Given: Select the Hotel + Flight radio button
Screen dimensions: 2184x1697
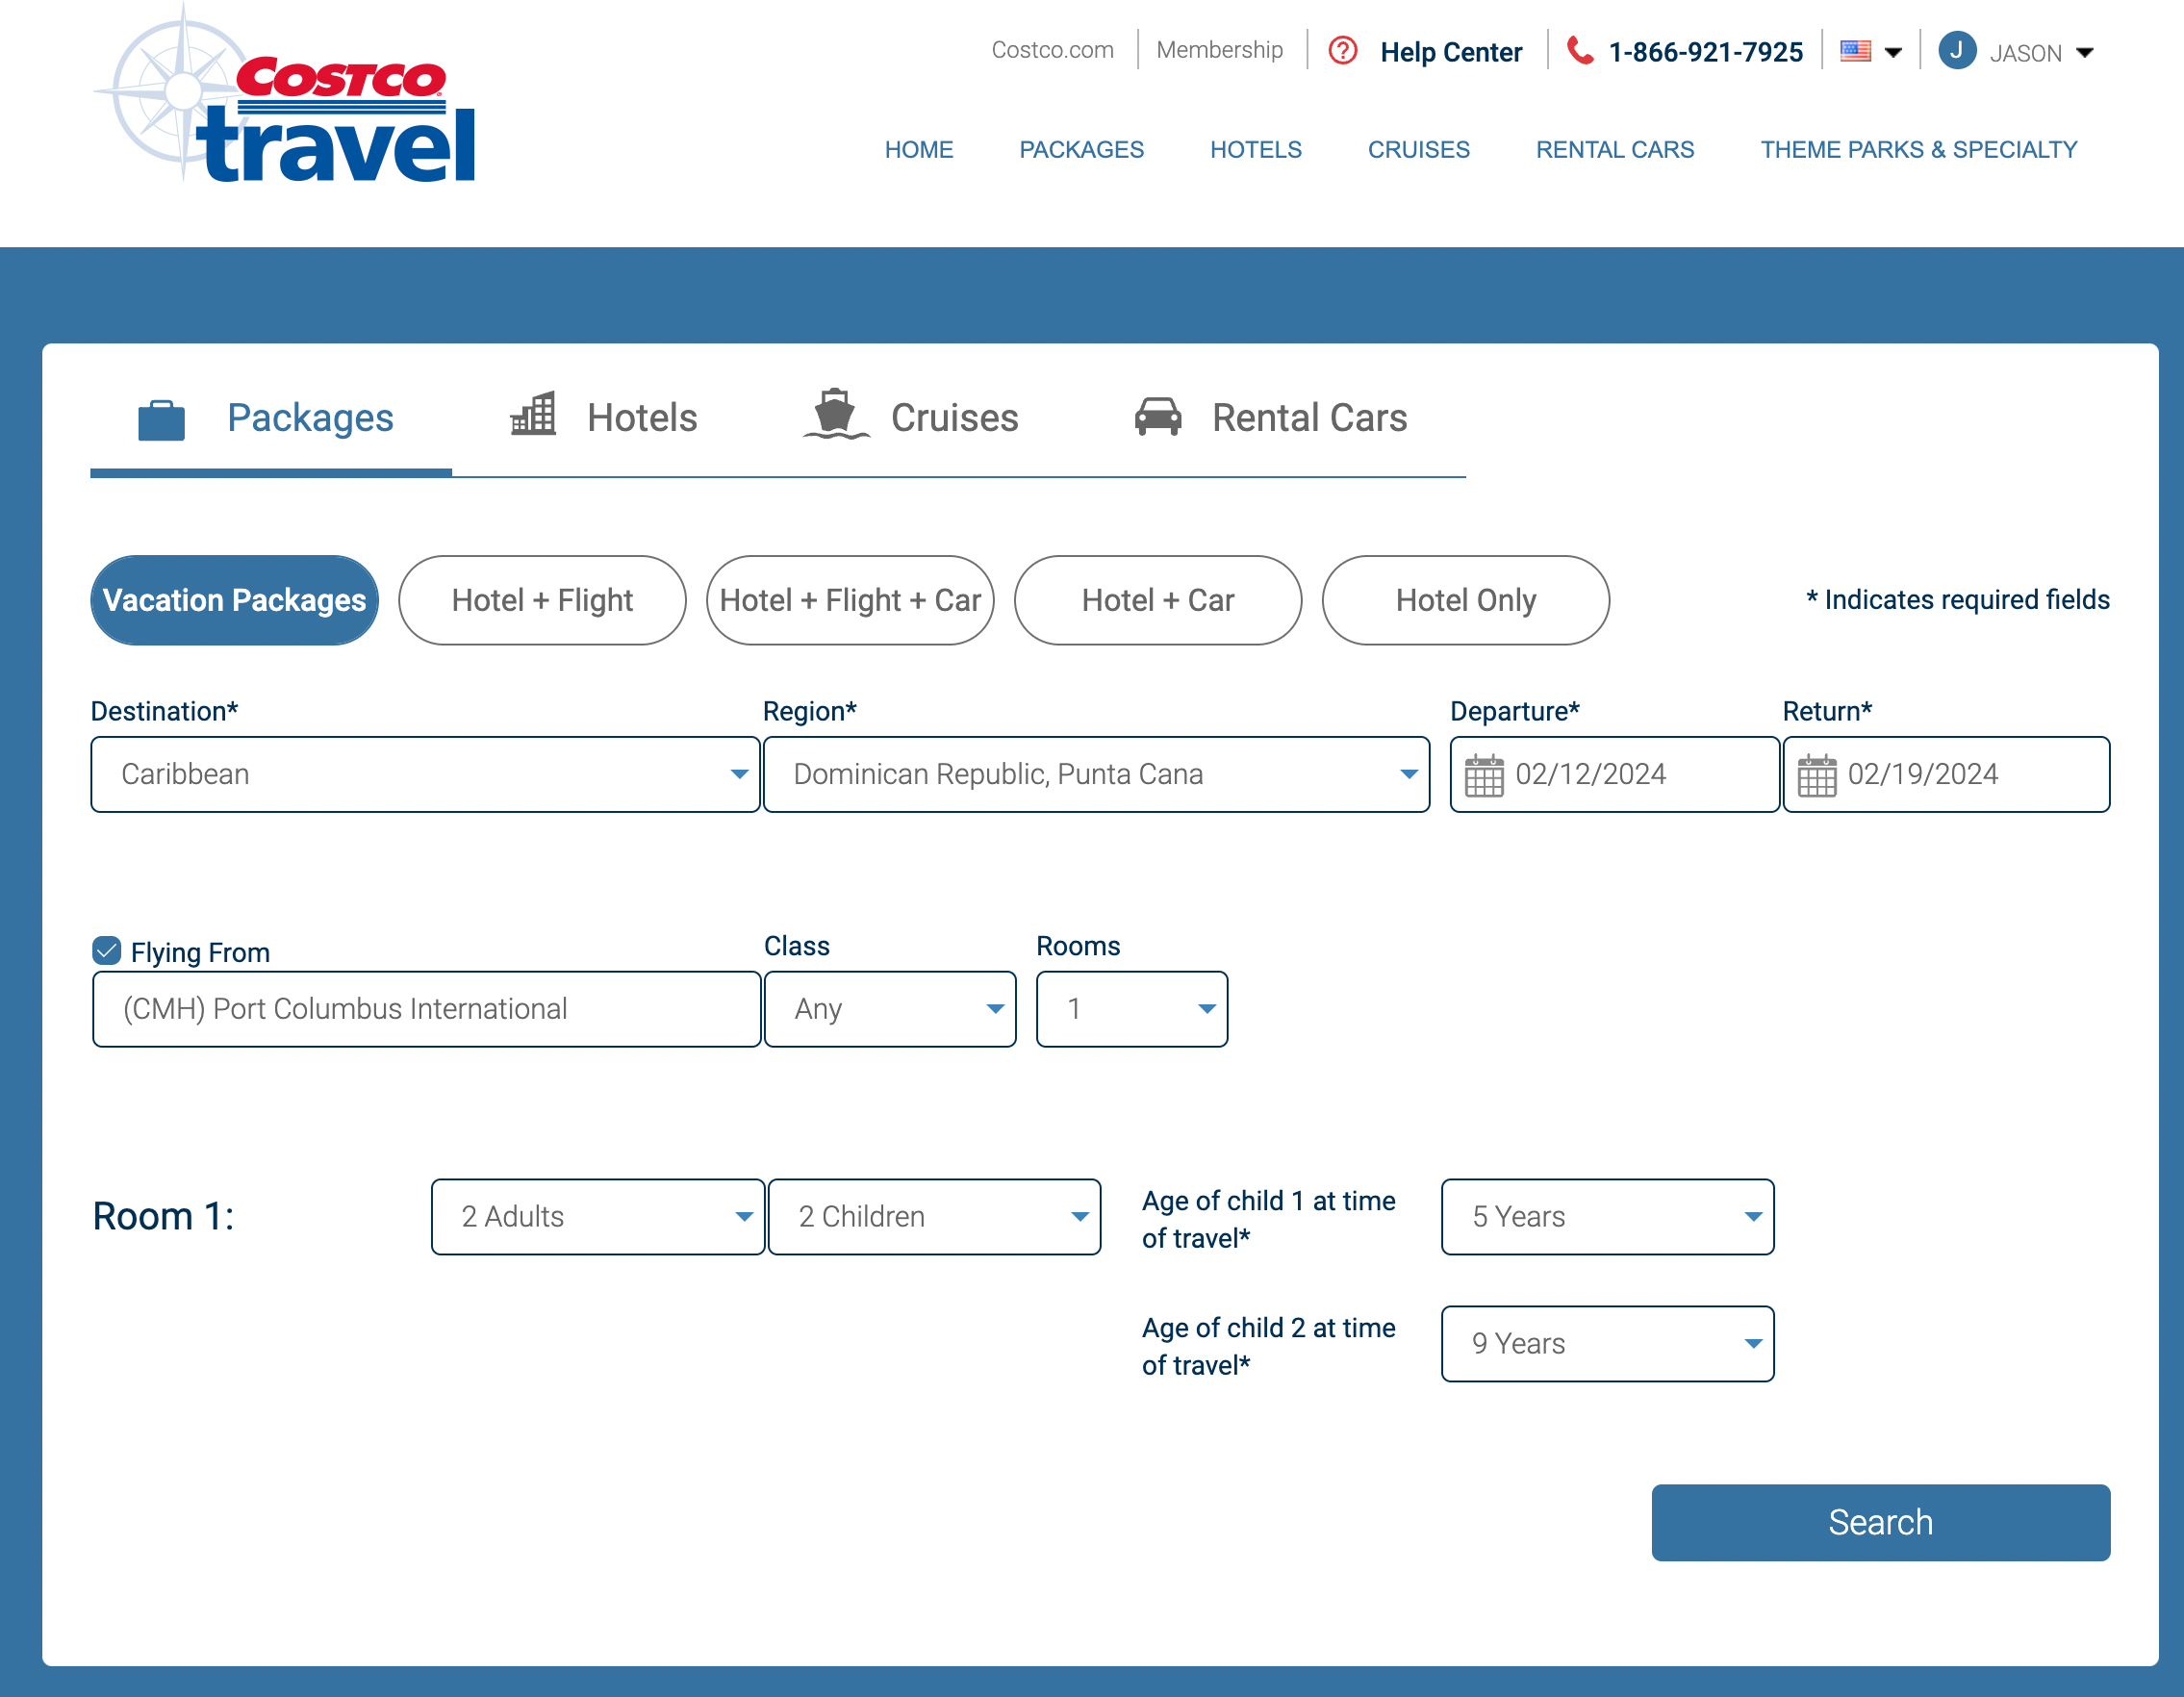Looking at the screenshot, I should coord(543,599).
